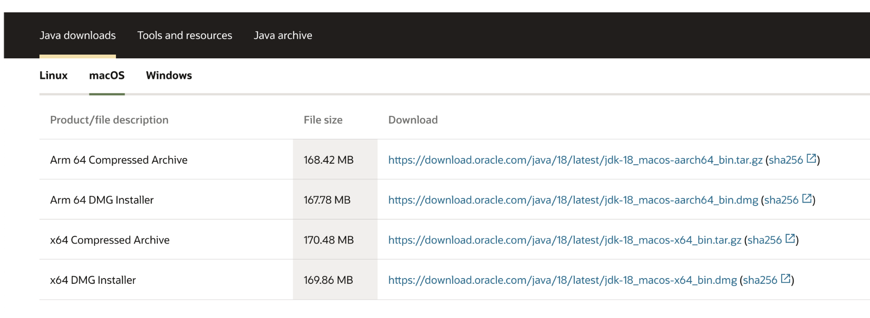The width and height of the screenshot is (870, 318).
Task: Select the Linux platform tab
Action: tap(53, 75)
